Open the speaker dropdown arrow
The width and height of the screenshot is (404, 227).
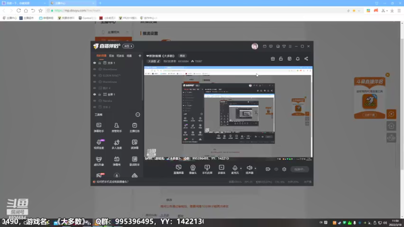click(256, 168)
